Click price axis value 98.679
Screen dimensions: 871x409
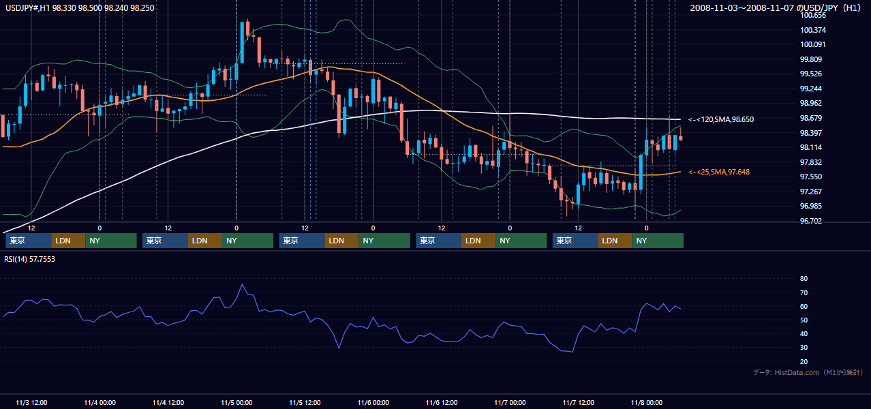[811, 118]
